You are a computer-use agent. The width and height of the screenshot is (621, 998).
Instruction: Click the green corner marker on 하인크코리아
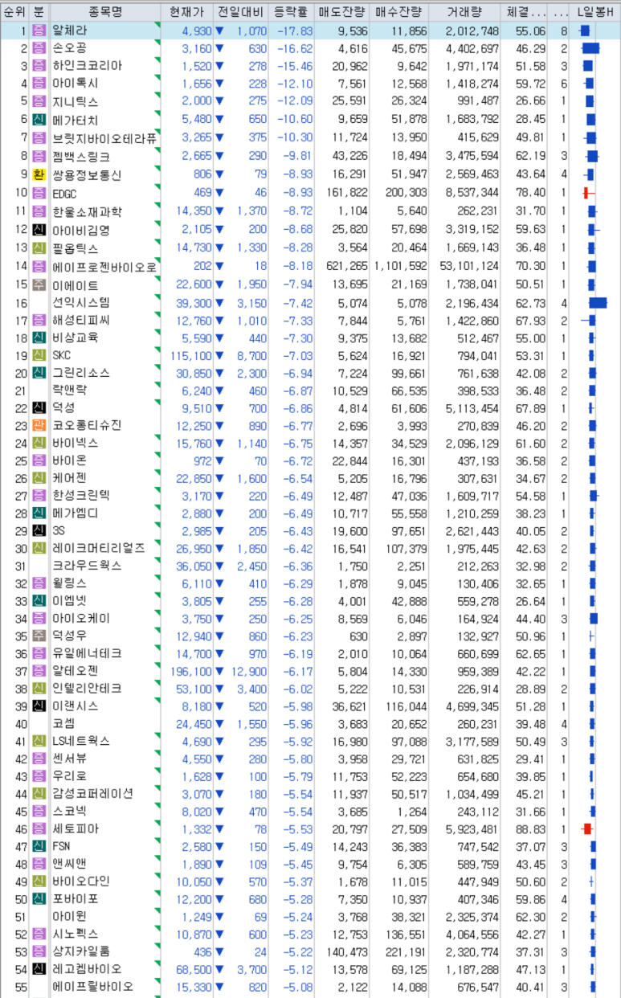(157, 62)
